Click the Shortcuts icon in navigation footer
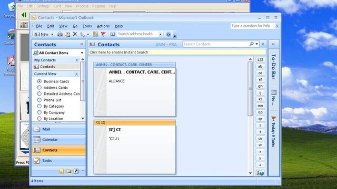The image size is (337, 189). (x=76, y=171)
